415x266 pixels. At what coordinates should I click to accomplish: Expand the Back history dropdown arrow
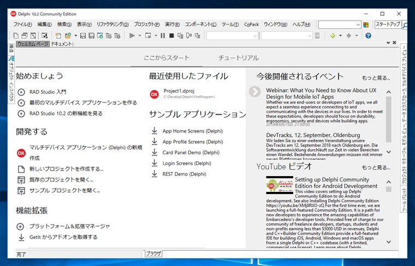(340, 35)
